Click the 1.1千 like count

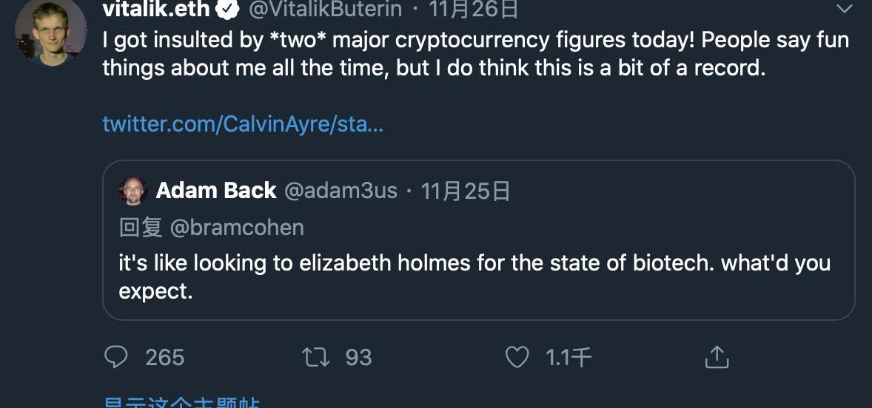(x=568, y=358)
